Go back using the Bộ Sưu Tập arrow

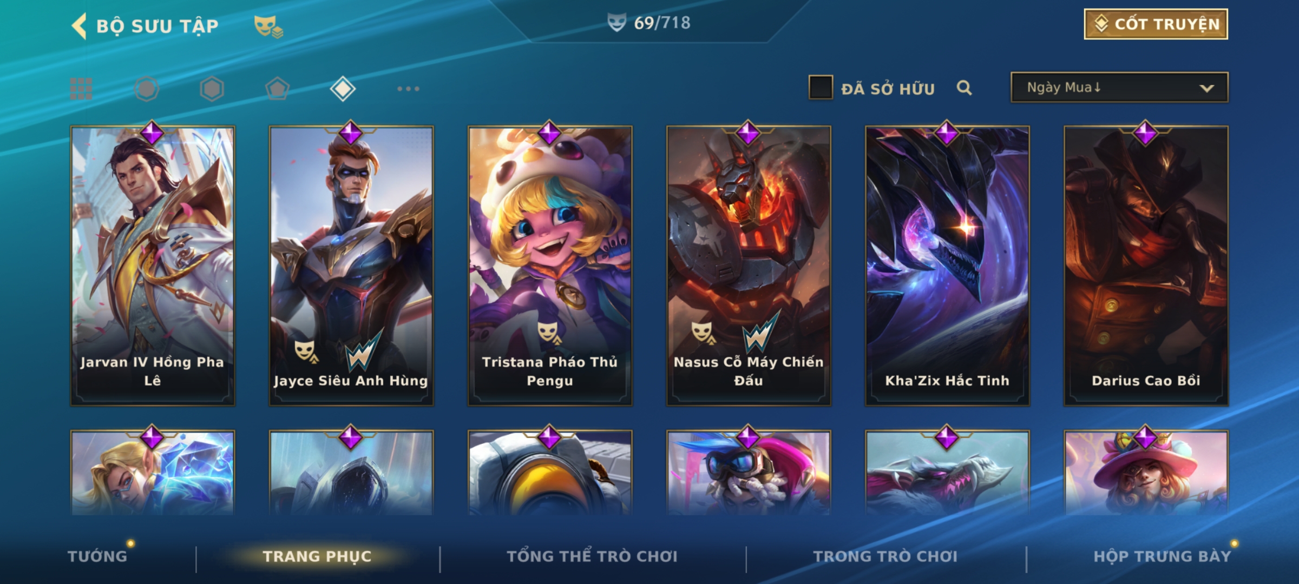(x=79, y=26)
